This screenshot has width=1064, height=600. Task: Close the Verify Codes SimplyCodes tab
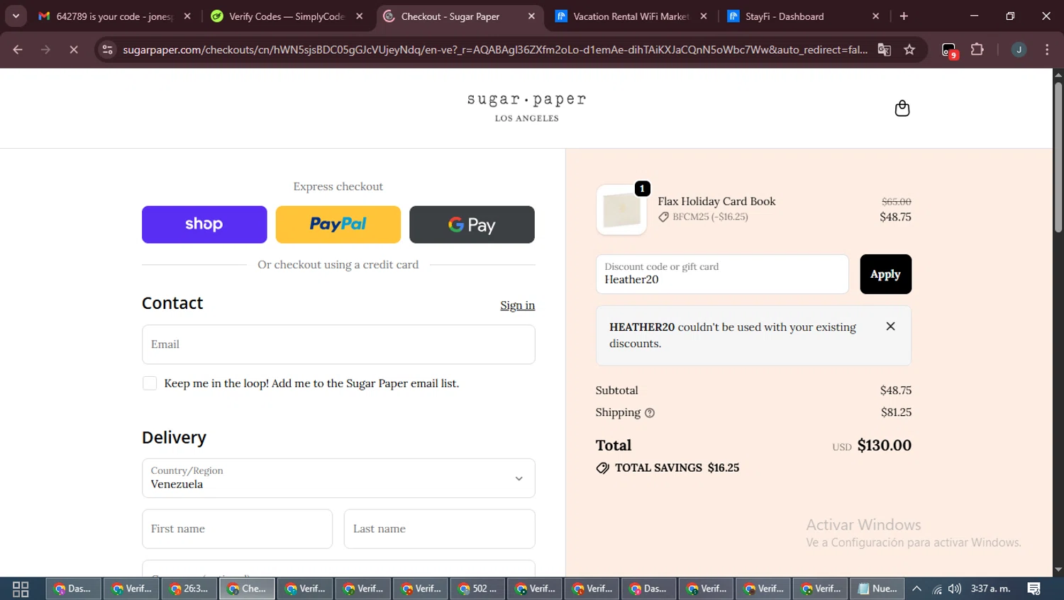(360, 16)
